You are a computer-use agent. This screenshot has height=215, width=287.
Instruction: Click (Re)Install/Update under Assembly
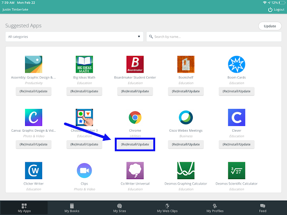34,91
